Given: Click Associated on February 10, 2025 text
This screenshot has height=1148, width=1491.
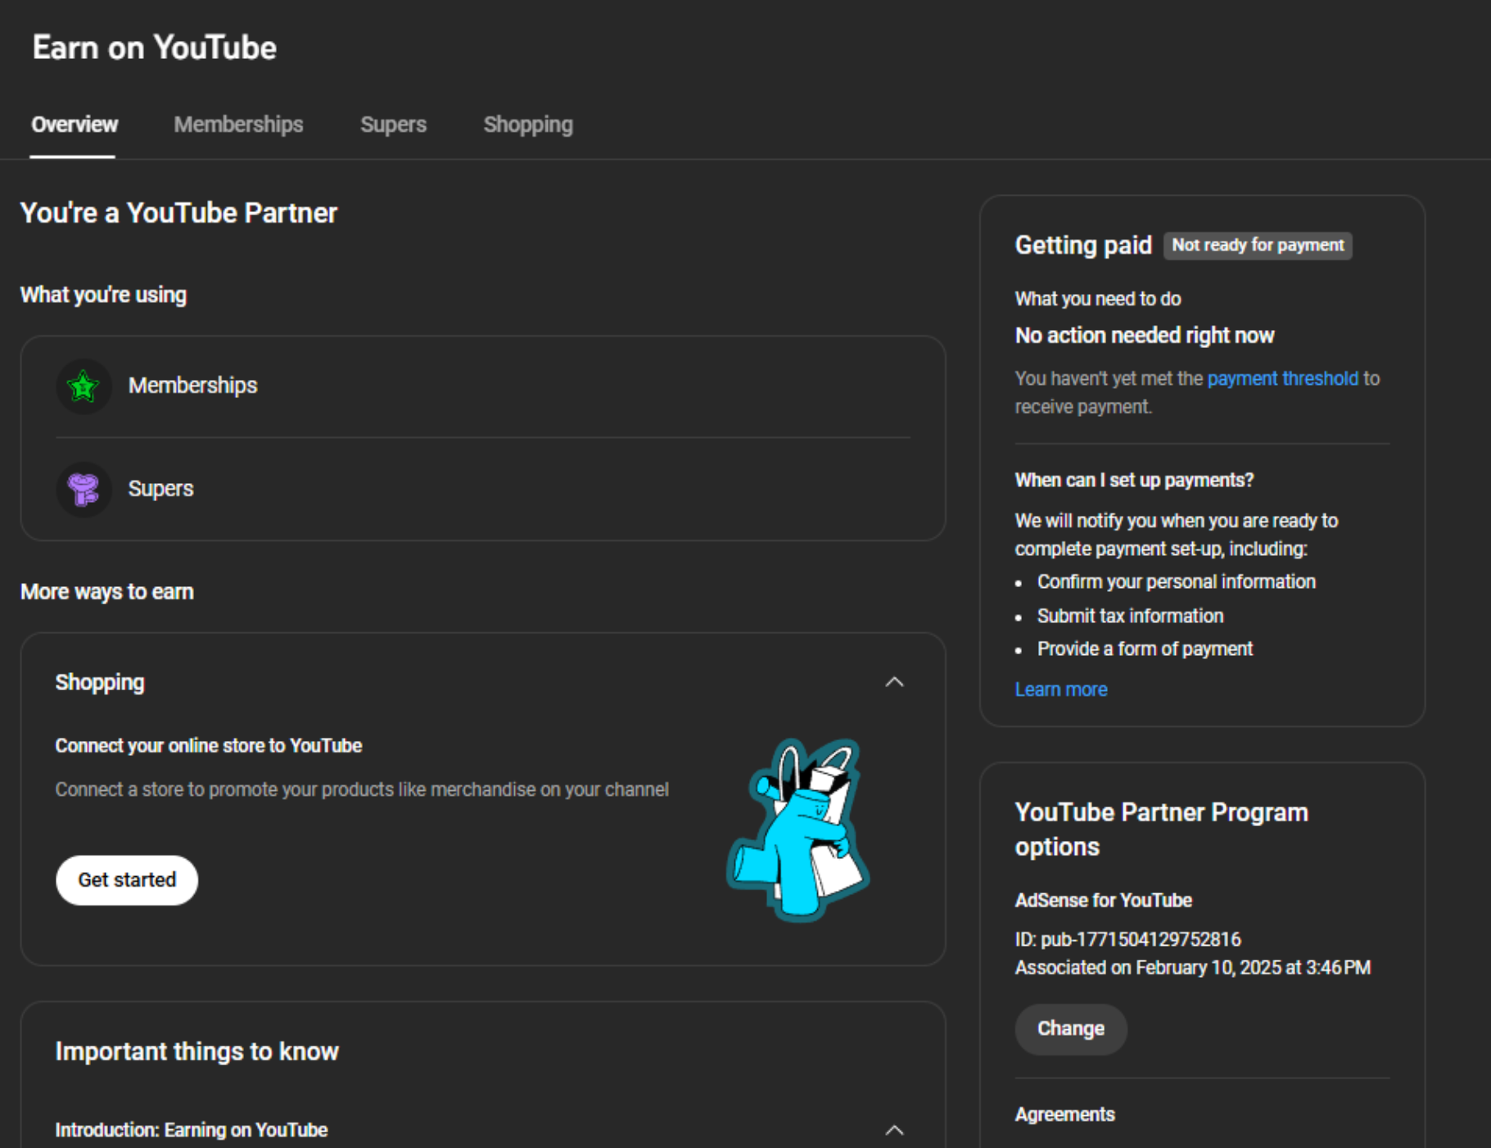Looking at the screenshot, I should pos(1193,968).
